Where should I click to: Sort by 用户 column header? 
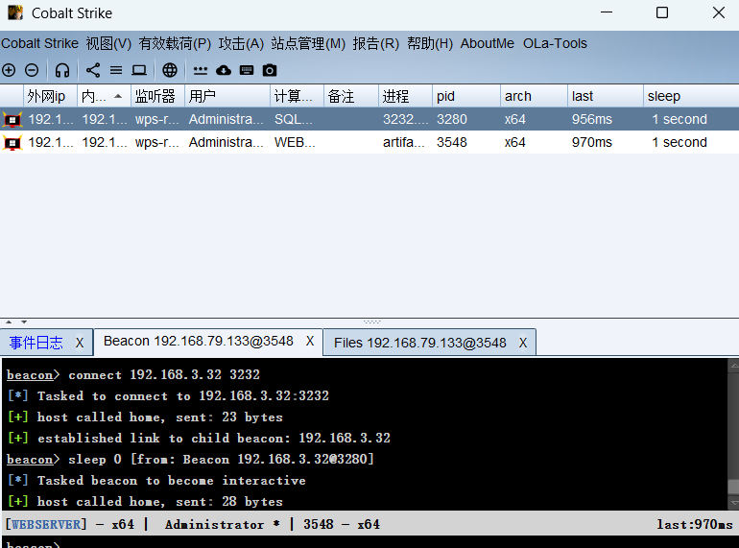coord(227,96)
